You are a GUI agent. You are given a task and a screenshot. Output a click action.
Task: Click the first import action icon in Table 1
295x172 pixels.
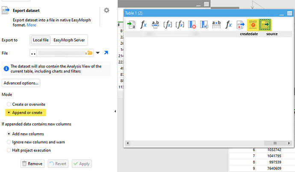[132, 25]
